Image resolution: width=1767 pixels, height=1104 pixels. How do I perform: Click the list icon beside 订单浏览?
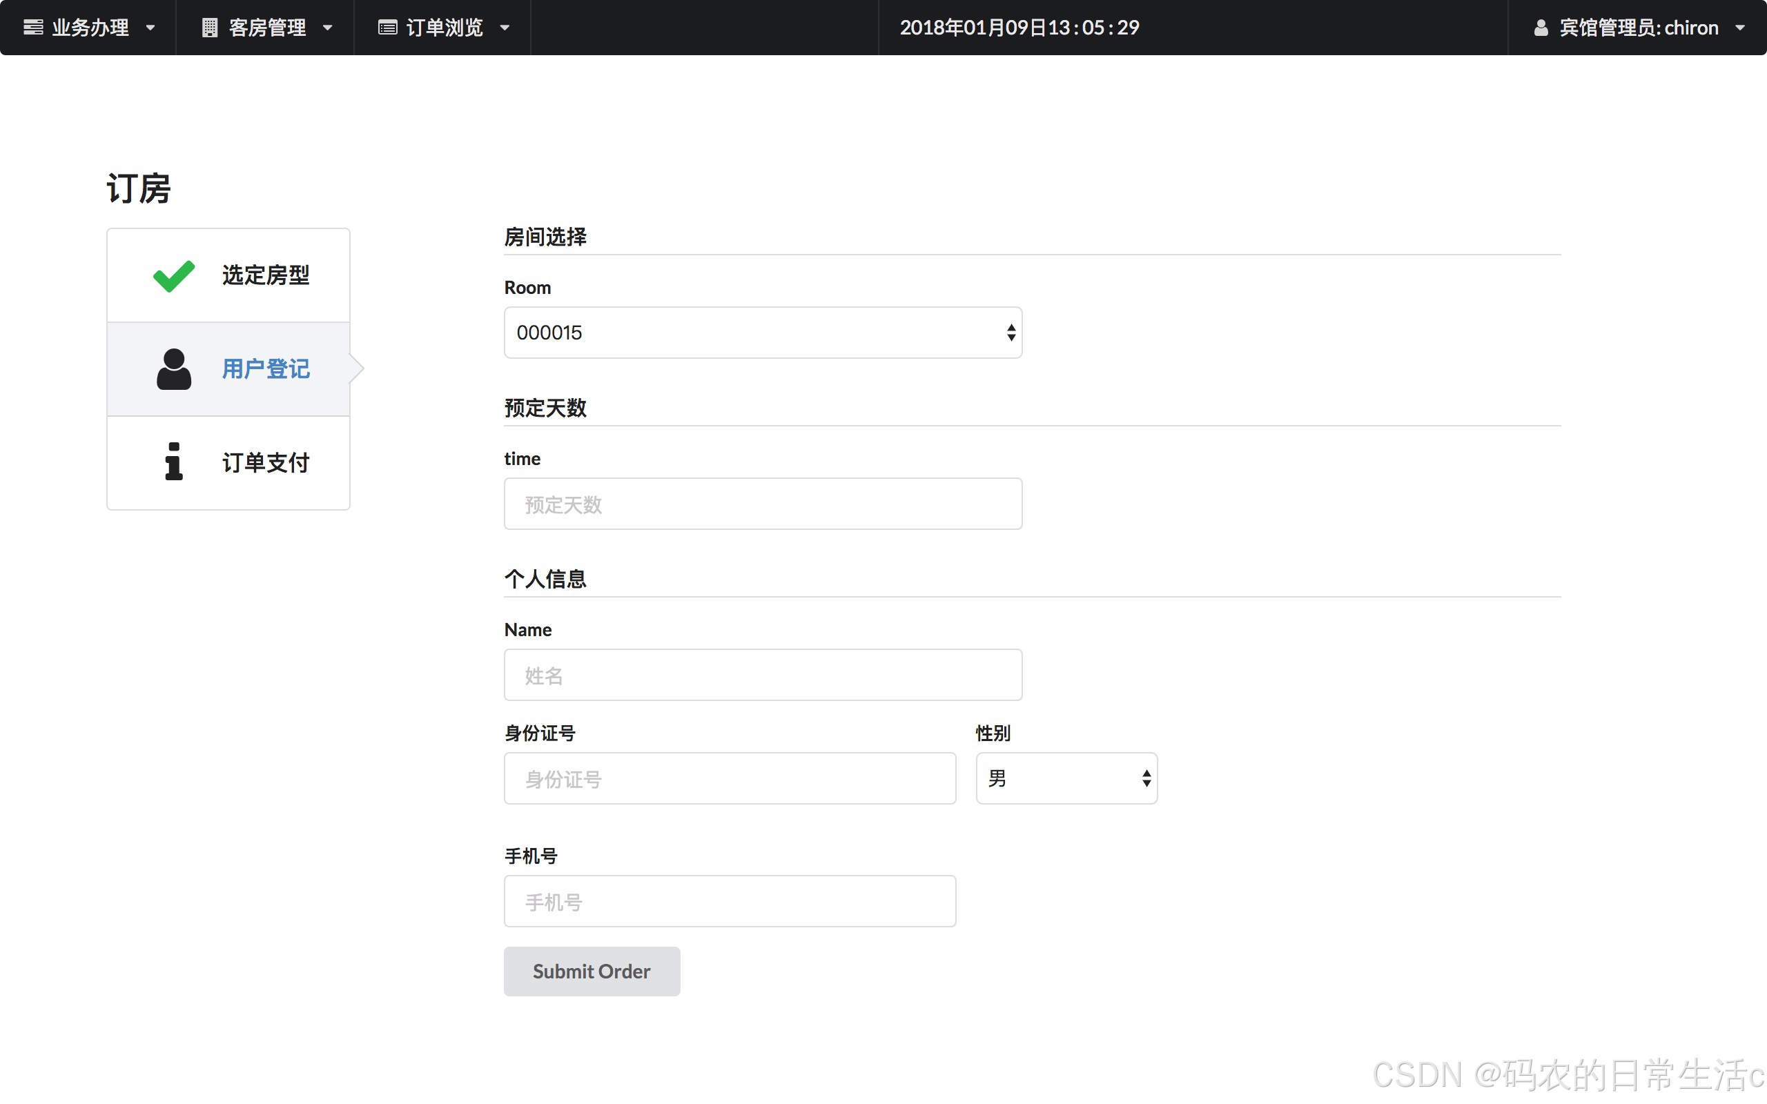click(387, 28)
